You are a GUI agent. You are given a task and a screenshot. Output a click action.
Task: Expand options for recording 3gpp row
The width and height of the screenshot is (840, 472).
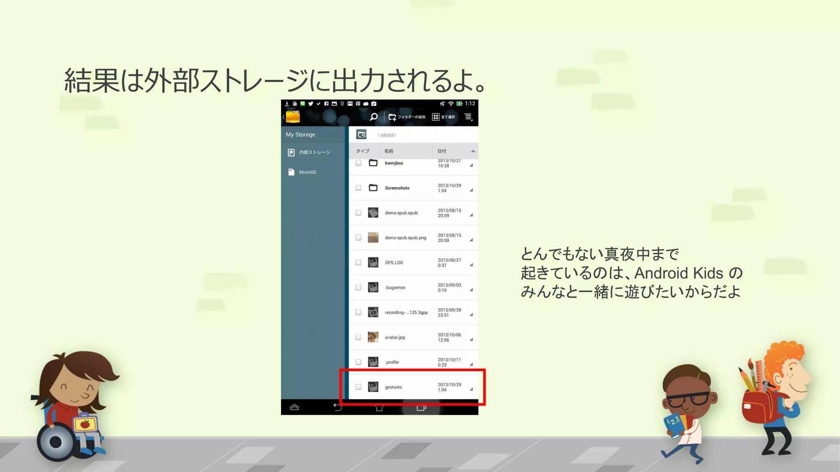(x=471, y=315)
